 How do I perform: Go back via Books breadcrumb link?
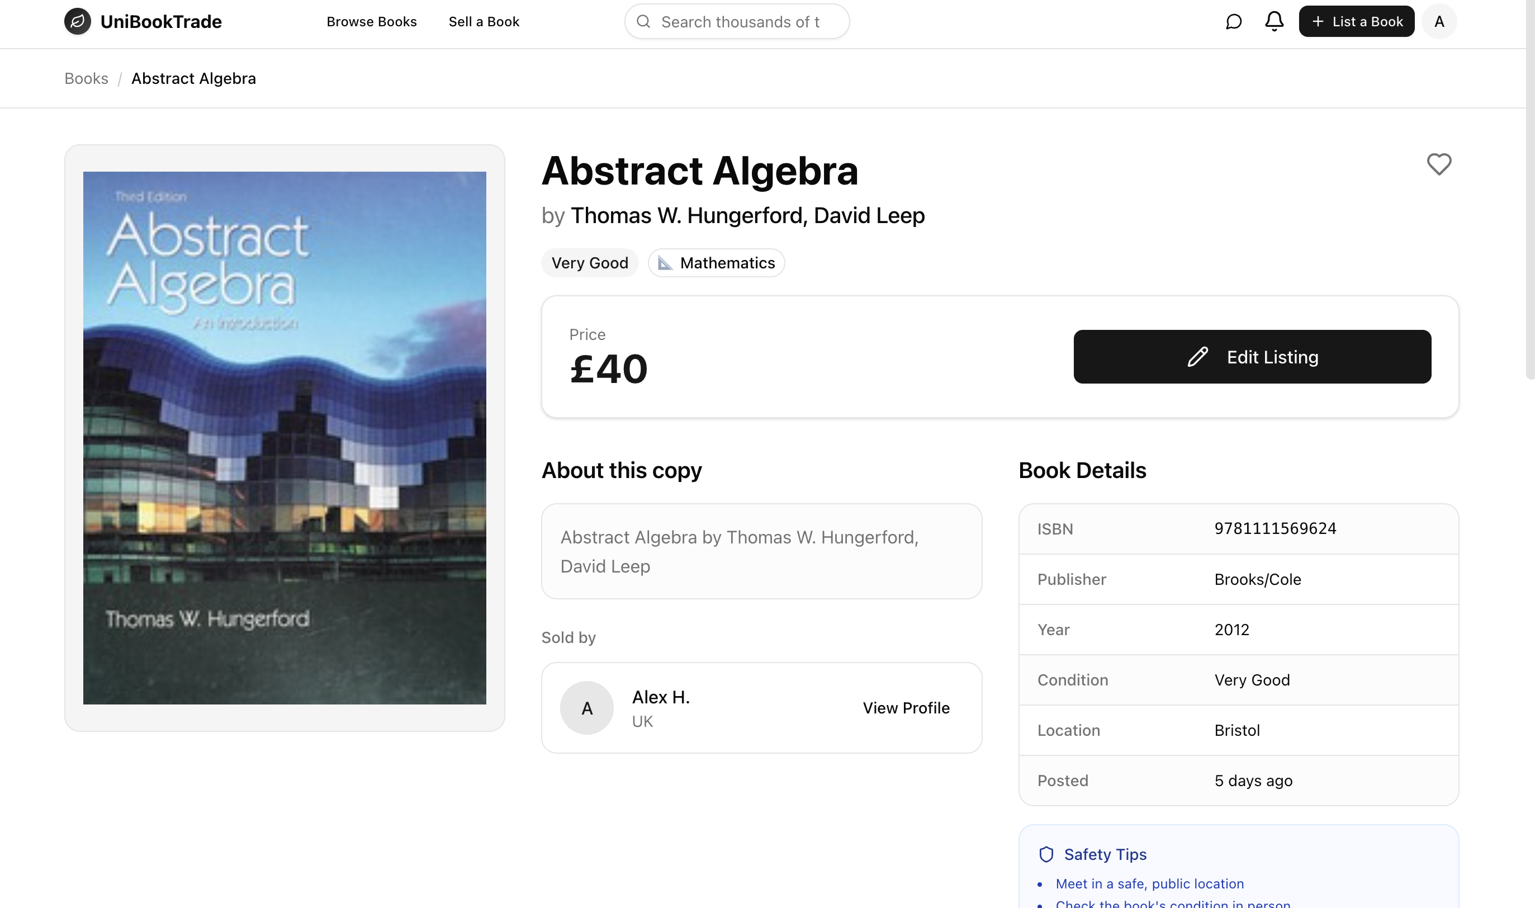click(86, 78)
